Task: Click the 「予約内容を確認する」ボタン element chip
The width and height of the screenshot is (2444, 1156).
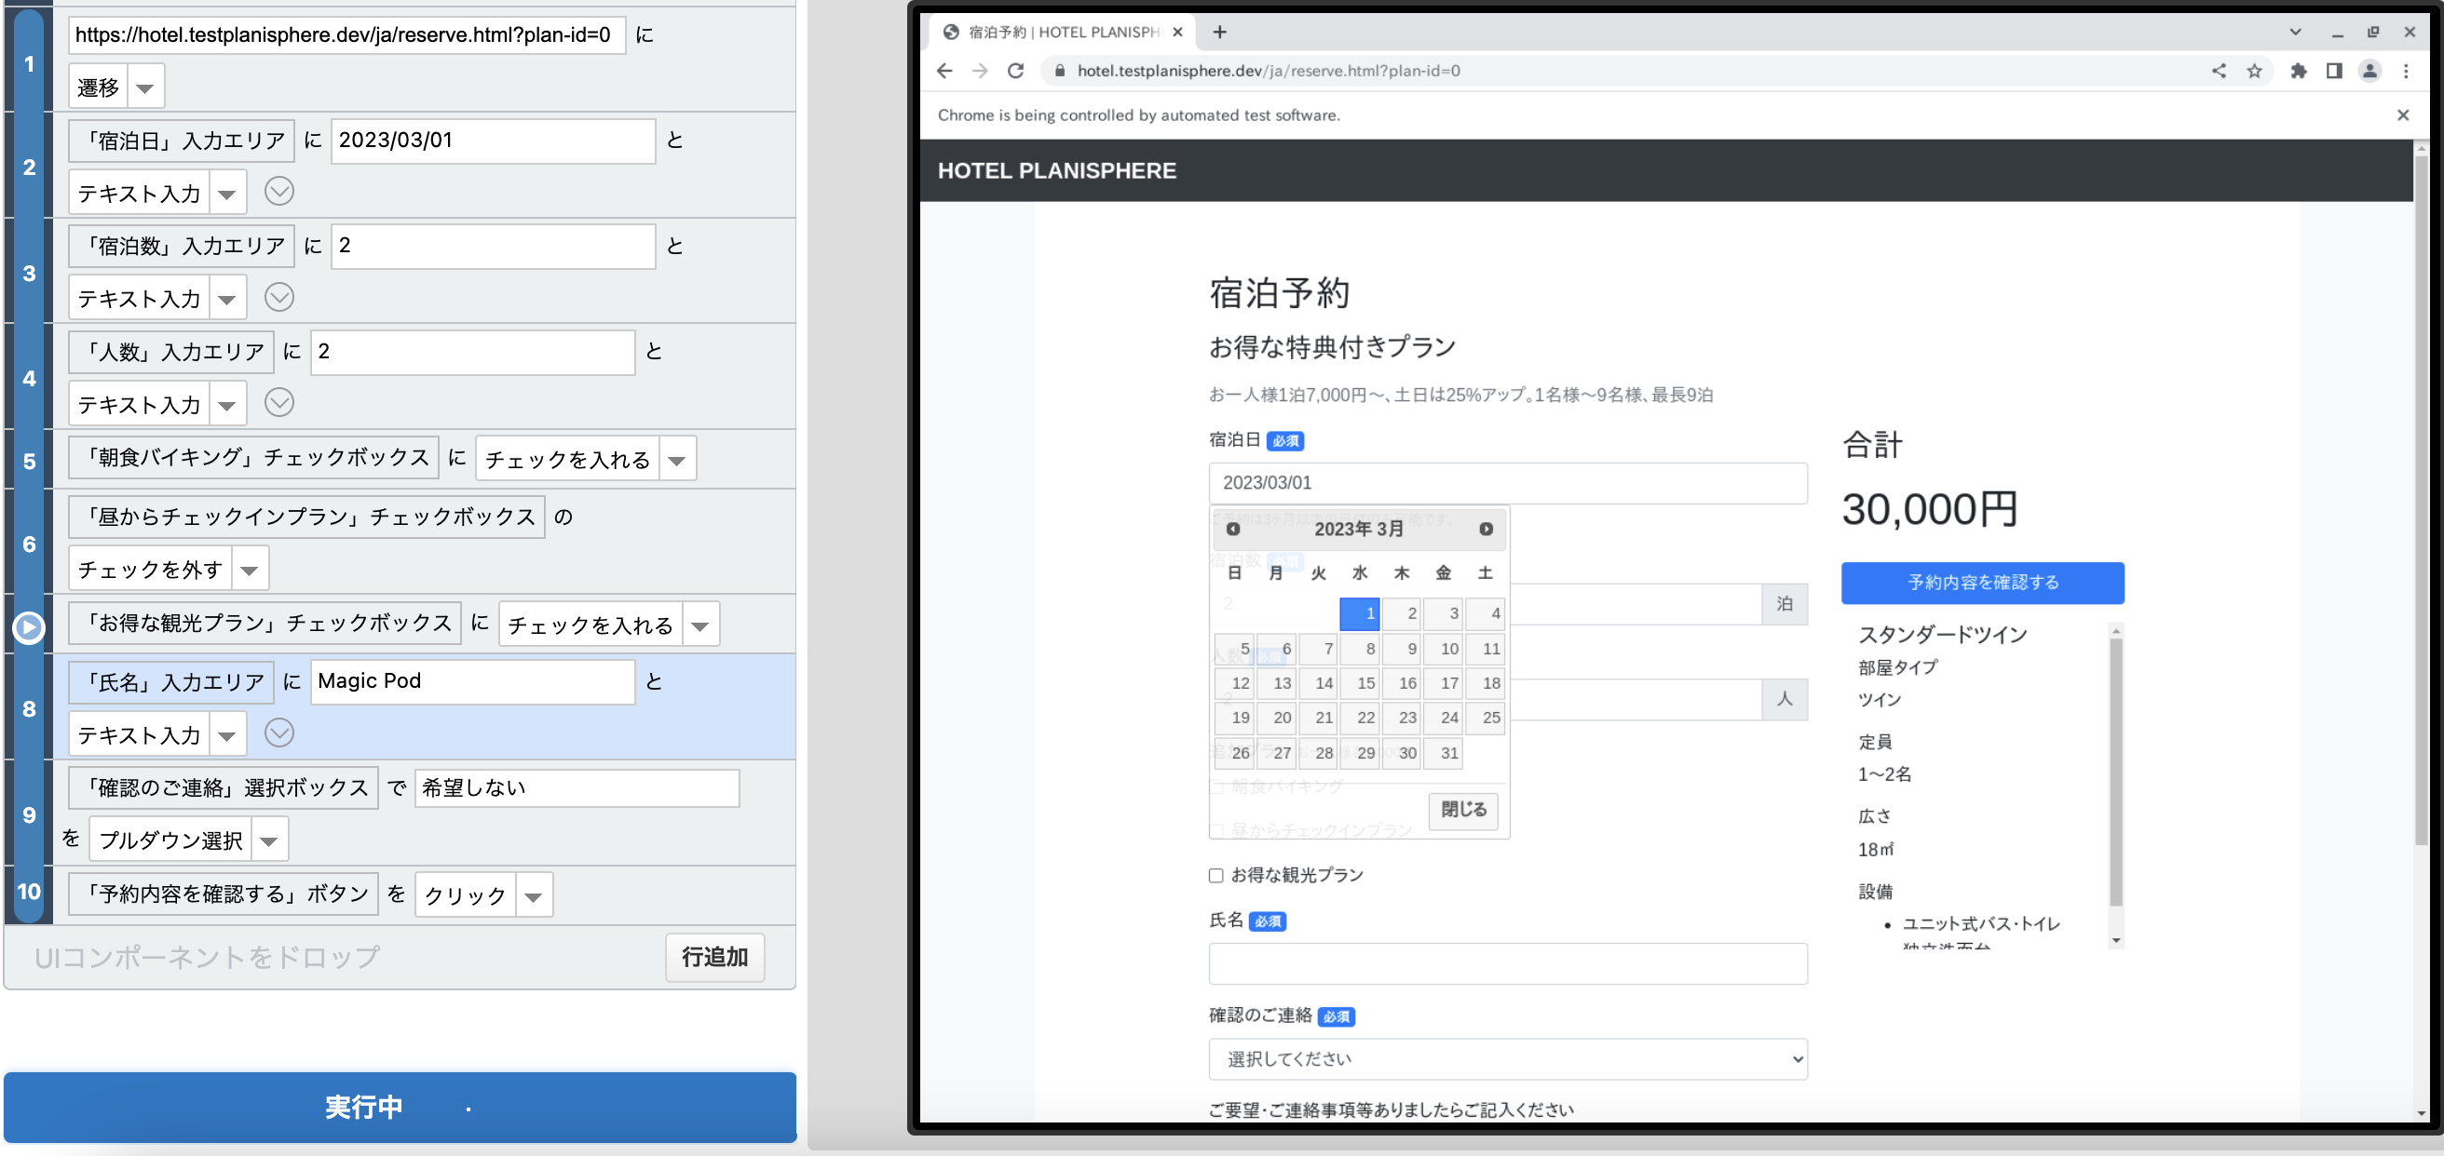Action: pos(223,894)
